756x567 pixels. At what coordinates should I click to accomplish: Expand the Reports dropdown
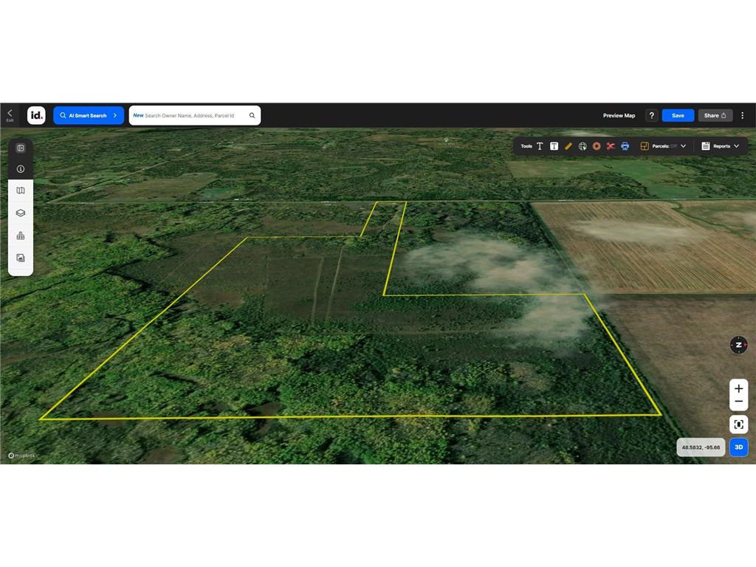pyautogui.click(x=736, y=146)
